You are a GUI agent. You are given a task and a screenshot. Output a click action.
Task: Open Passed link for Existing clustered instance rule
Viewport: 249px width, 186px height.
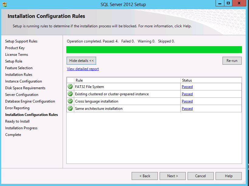pos(187,94)
